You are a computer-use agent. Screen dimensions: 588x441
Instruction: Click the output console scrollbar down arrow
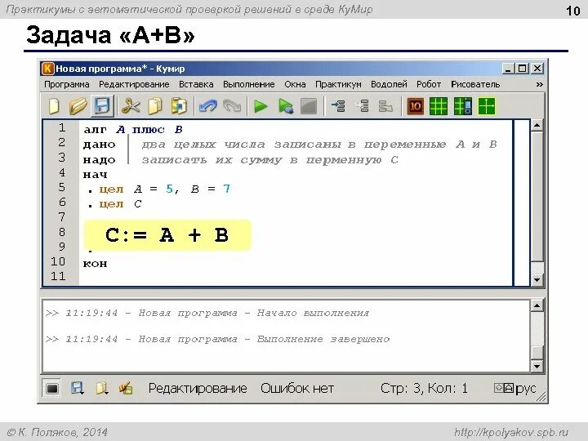pyautogui.click(x=537, y=366)
